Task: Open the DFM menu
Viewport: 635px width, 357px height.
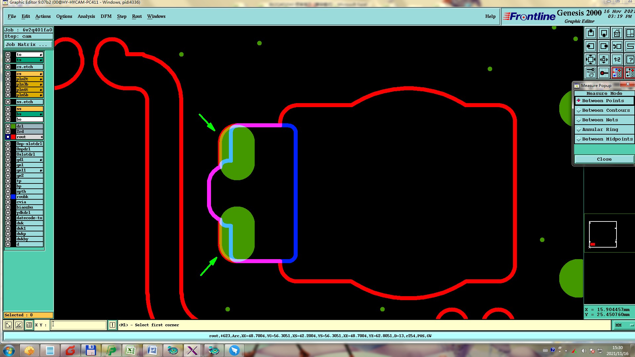Action: 106,17
